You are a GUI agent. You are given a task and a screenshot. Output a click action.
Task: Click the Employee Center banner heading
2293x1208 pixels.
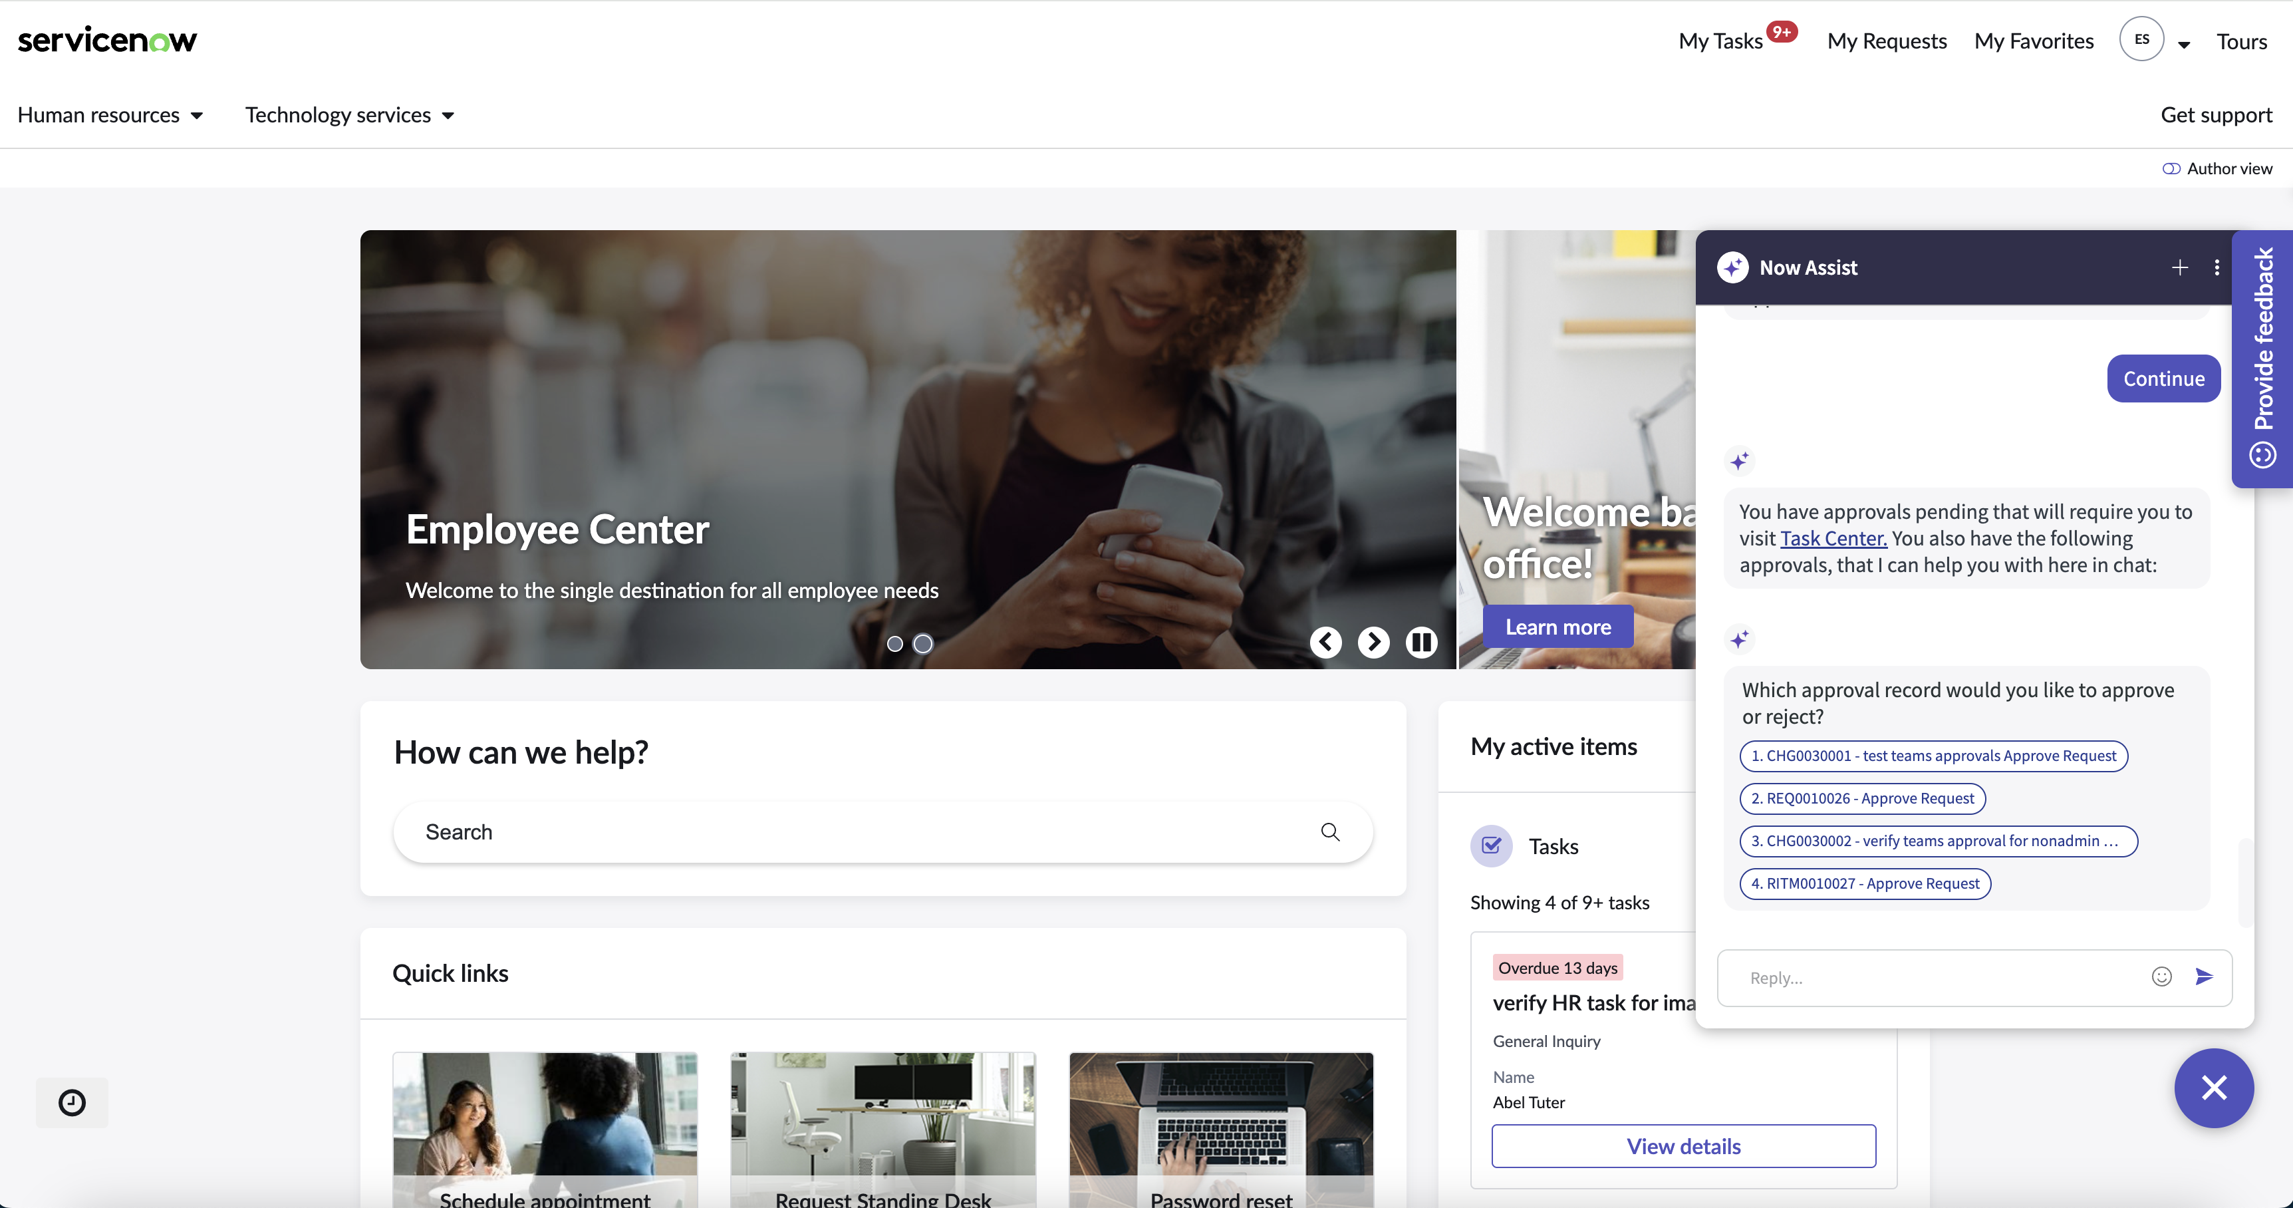(557, 529)
